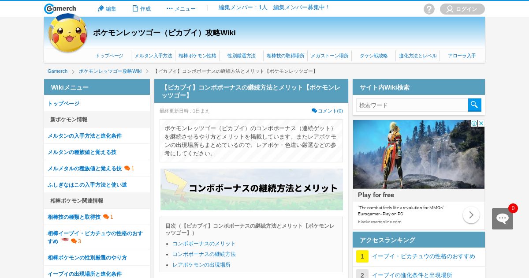The height and width of the screenshot is (278, 529).
Task: Click the 作成 new page button
Action: click(142, 8)
